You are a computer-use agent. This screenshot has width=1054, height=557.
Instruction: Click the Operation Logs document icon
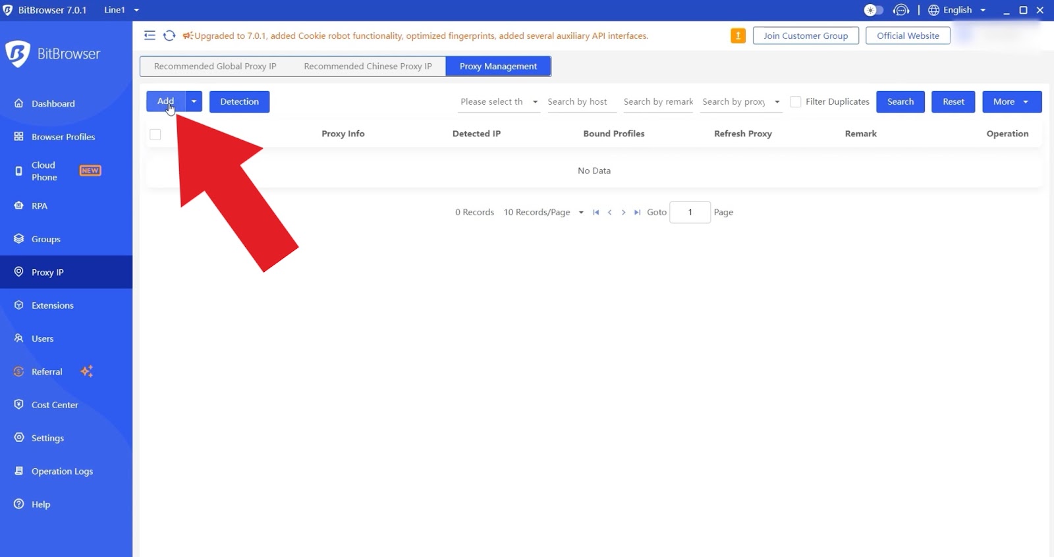pos(18,471)
